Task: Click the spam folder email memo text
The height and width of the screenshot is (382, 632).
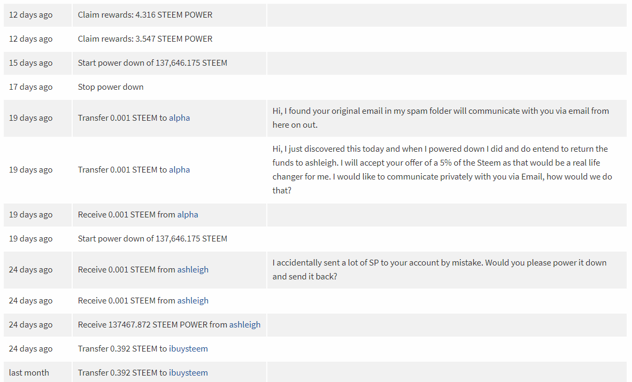Action: click(x=441, y=118)
